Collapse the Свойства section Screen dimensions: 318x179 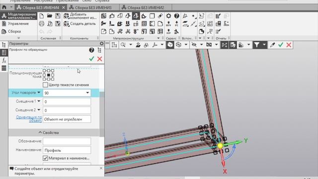click(49, 133)
